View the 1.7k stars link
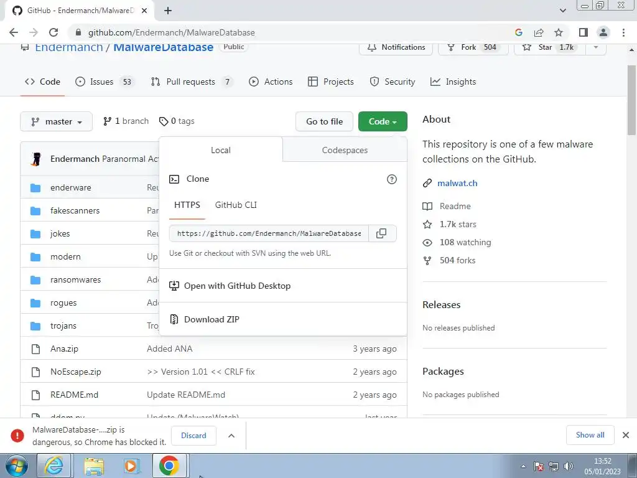This screenshot has width=637, height=478. 458,224
